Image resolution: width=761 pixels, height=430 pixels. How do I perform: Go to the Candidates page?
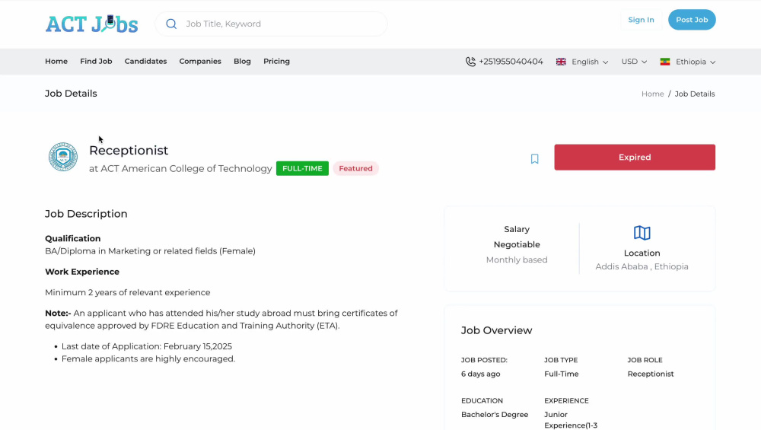click(x=145, y=61)
